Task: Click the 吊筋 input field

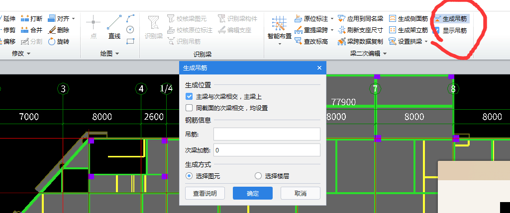Action: [x=267, y=134]
